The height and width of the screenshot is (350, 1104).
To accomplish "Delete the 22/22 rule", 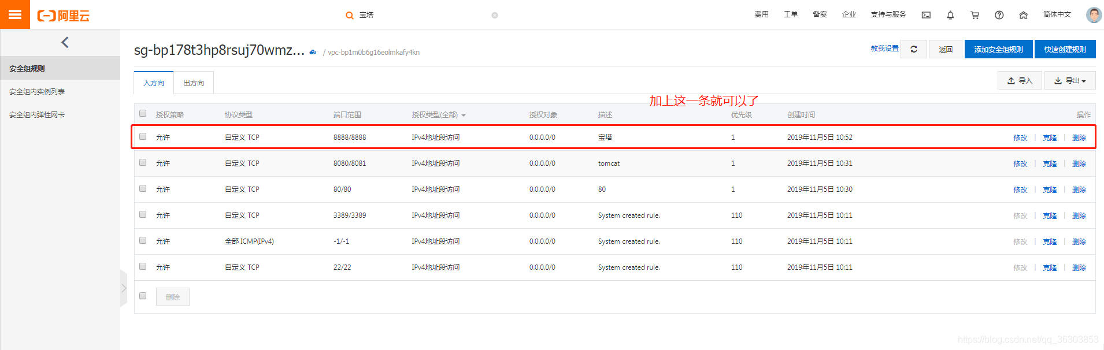I will click(1079, 267).
